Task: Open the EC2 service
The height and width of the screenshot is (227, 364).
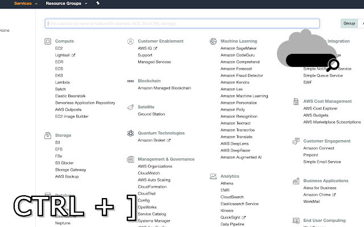Action: coord(59,48)
